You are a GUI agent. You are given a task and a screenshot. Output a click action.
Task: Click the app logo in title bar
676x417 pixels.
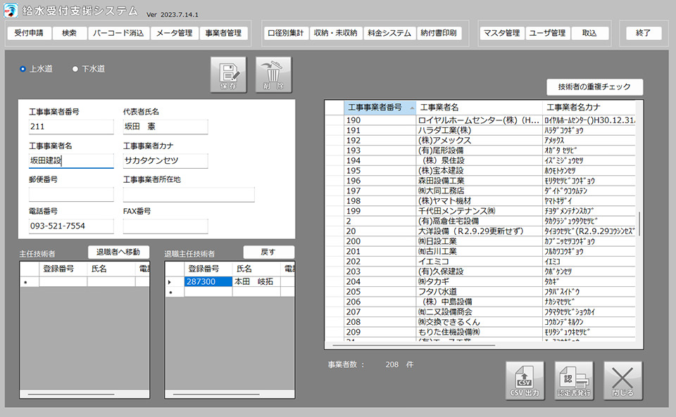coord(11,12)
